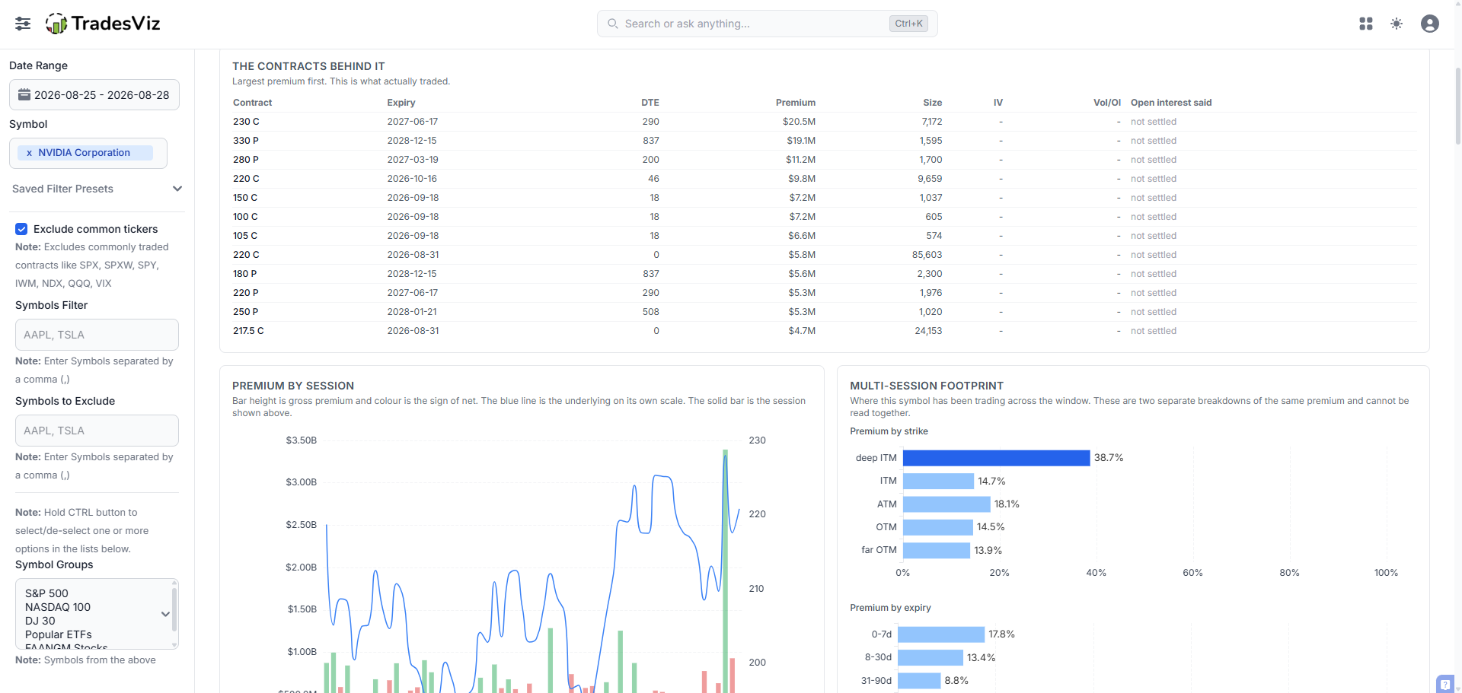
Task: Click the 100 C contract cell
Action: click(x=245, y=217)
